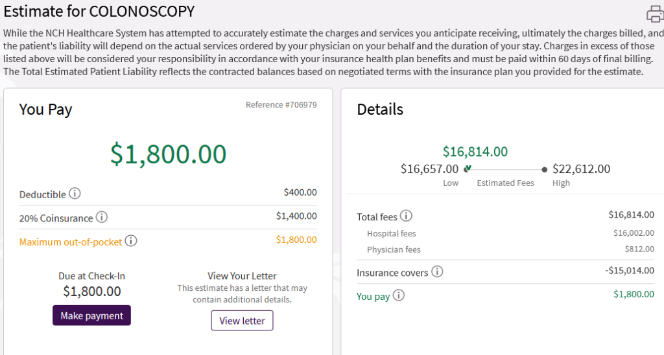Click the 20% Coinsurance info icon
Image resolution: width=664 pixels, height=355 pixels.
102,218
